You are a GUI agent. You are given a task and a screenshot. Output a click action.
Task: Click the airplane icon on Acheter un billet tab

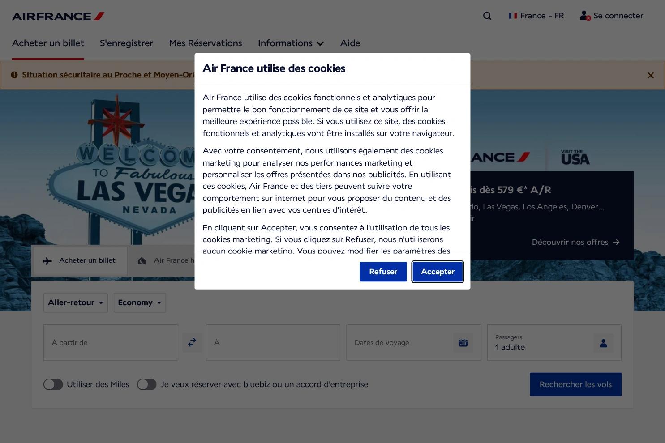(47, 261)
